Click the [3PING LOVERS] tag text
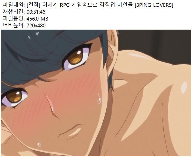Screen dimensions: 192x157 click(x=154, y=5)
